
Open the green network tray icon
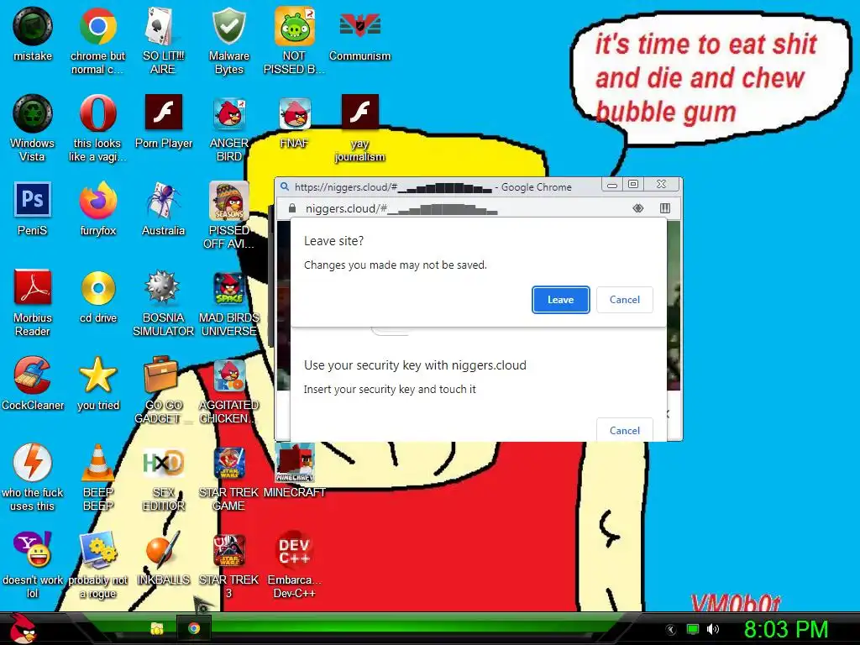pos(693,629)
